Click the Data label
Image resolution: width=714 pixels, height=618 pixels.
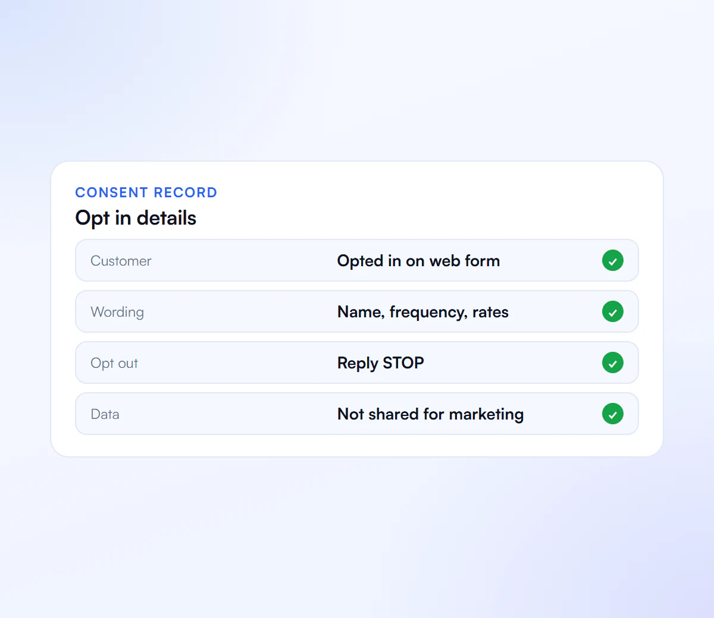click(x=105, y=414)
